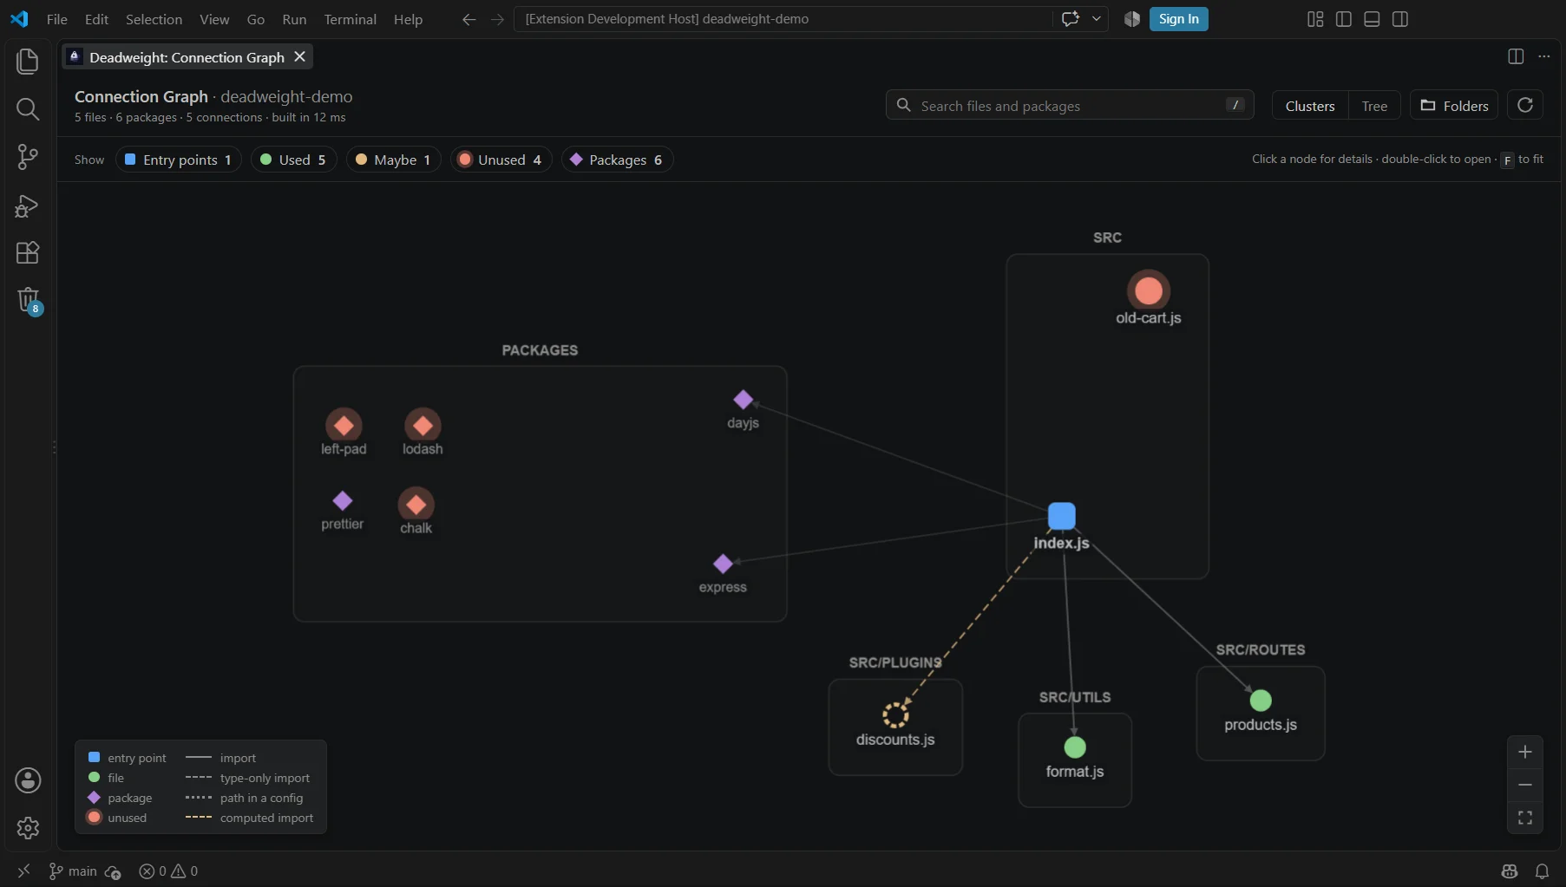This screenshot has height=887, width=1566.
Task: Open the File menu
Action: [56, 19]
